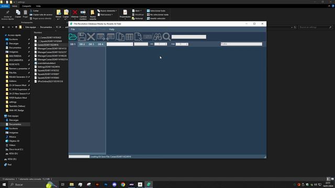Open Compartir ribbon tab

(x=27, y=6)
